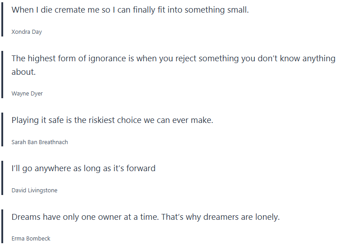This screenshot has width=364, height=245.
Task: Click the "When I die cremate me" quote
Action: click(130, 10)
